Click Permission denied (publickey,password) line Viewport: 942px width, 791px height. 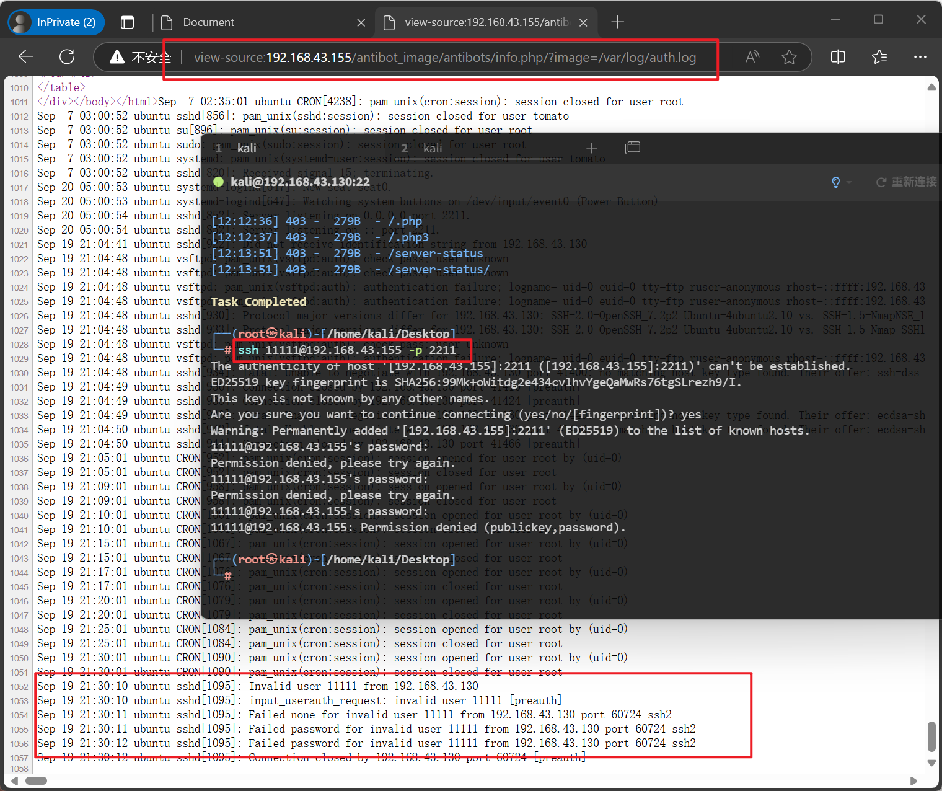(x=418, y=528)
